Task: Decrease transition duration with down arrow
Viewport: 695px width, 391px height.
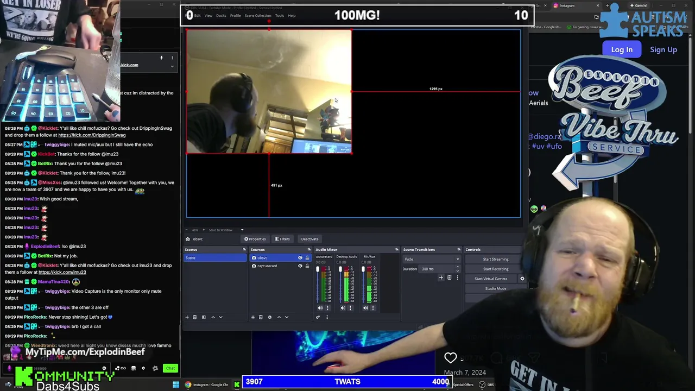Action: pyautogui.click(x=457, y=270)
